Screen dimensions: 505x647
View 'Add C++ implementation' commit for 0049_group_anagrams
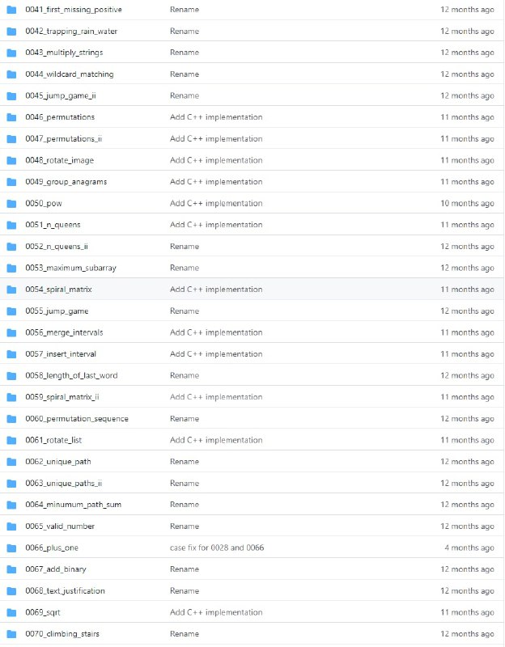pos(216,182)
